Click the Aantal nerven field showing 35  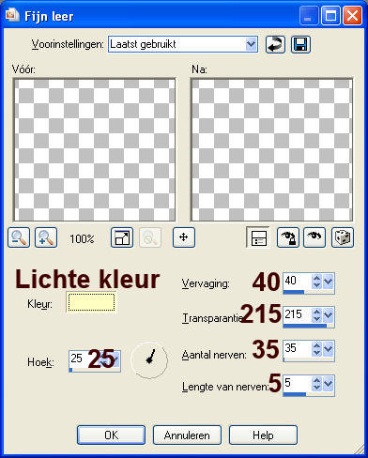point(298,349)
